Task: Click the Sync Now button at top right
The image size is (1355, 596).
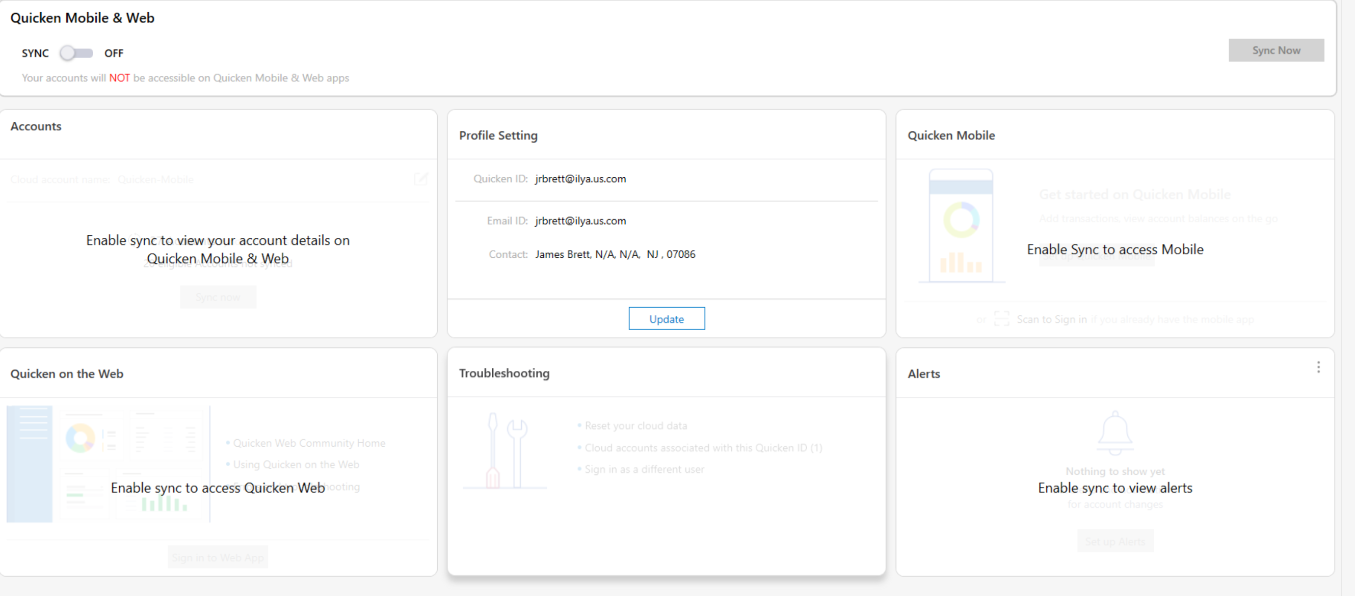Action: tap(1276, 50)
